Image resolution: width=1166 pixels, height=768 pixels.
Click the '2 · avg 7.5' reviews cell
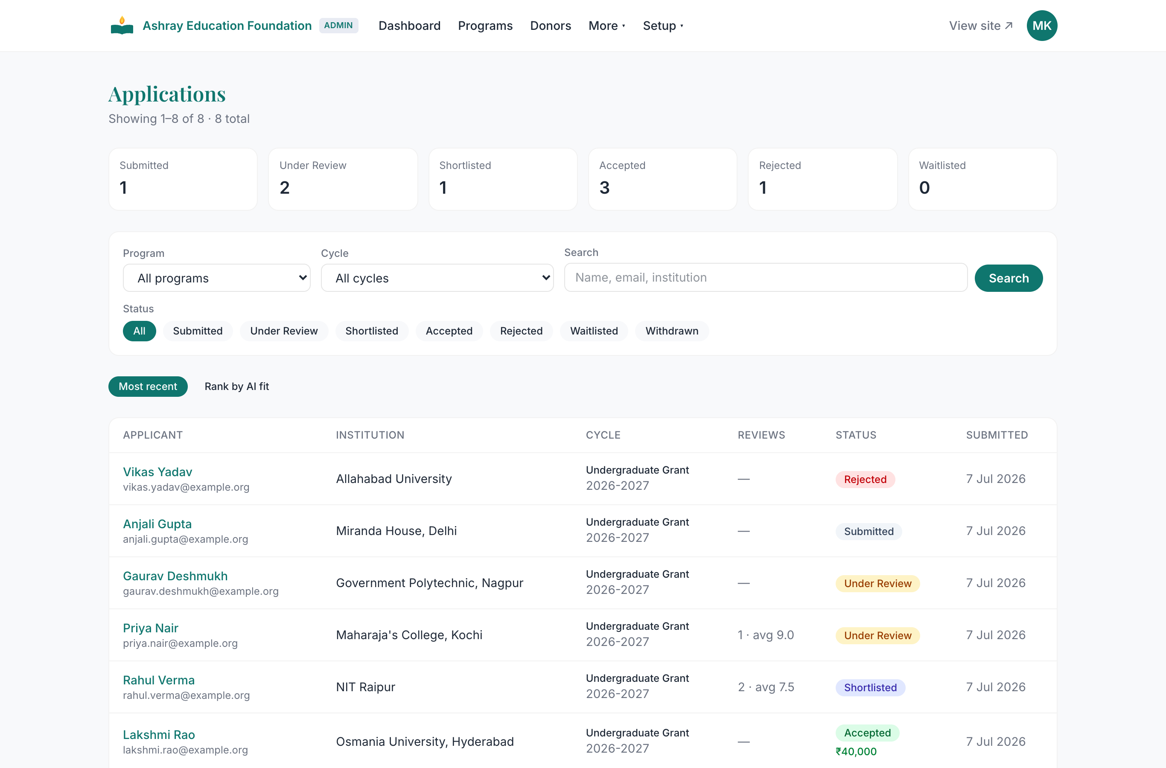(x=765, y=687)
